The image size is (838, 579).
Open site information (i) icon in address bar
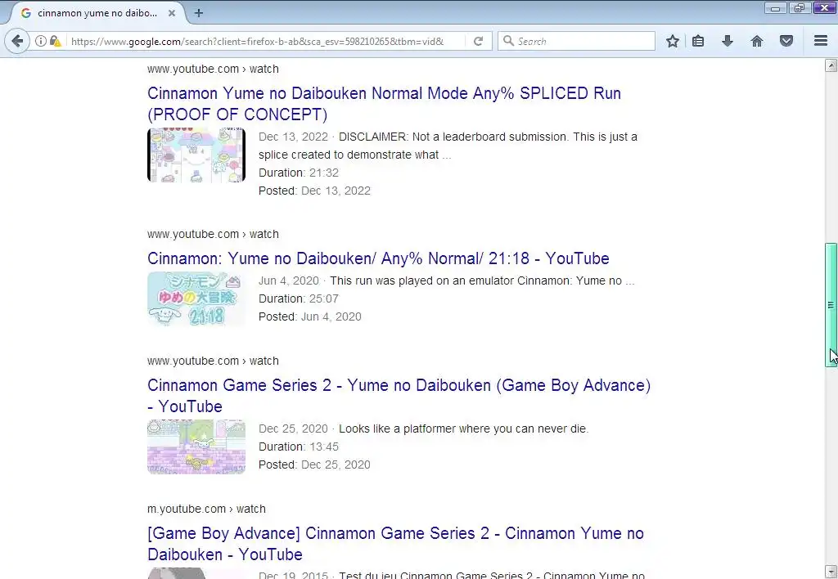tap(41, 41)
